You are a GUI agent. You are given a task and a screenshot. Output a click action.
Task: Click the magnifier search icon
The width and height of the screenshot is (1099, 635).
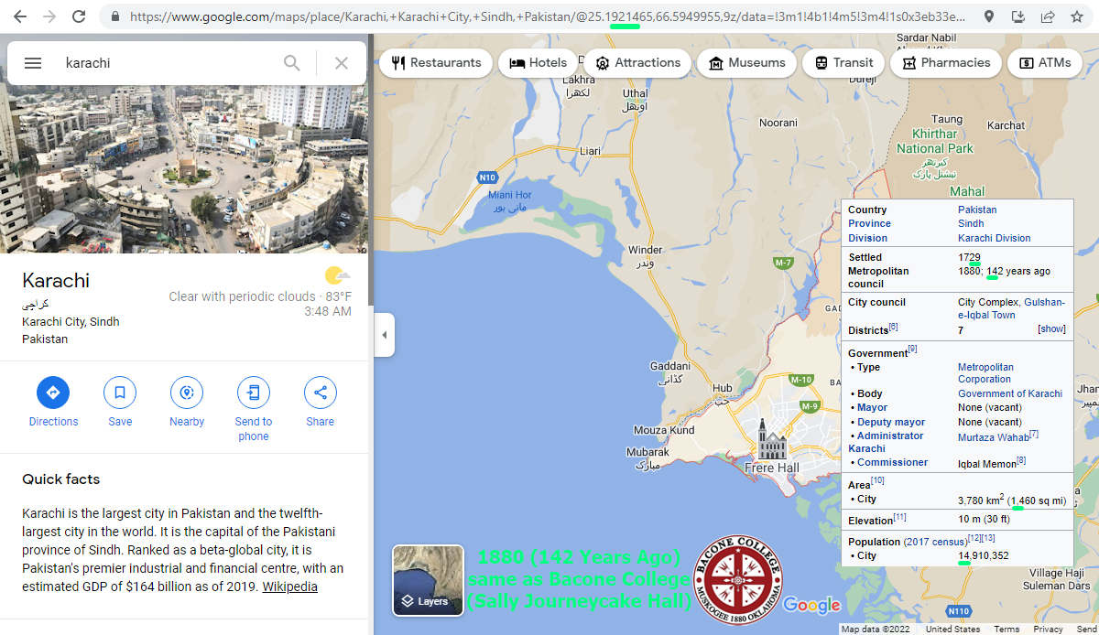[x=292, y=63]
